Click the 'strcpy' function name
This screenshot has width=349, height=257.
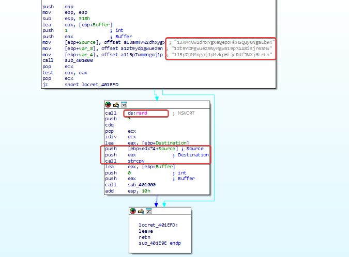click(x=136, y=161)
